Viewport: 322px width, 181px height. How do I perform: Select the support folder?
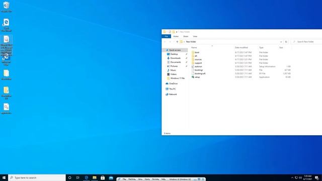198,63
